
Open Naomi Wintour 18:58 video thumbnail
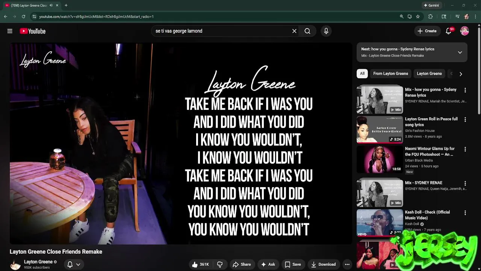pyautogui.click(x=380, y=159)
